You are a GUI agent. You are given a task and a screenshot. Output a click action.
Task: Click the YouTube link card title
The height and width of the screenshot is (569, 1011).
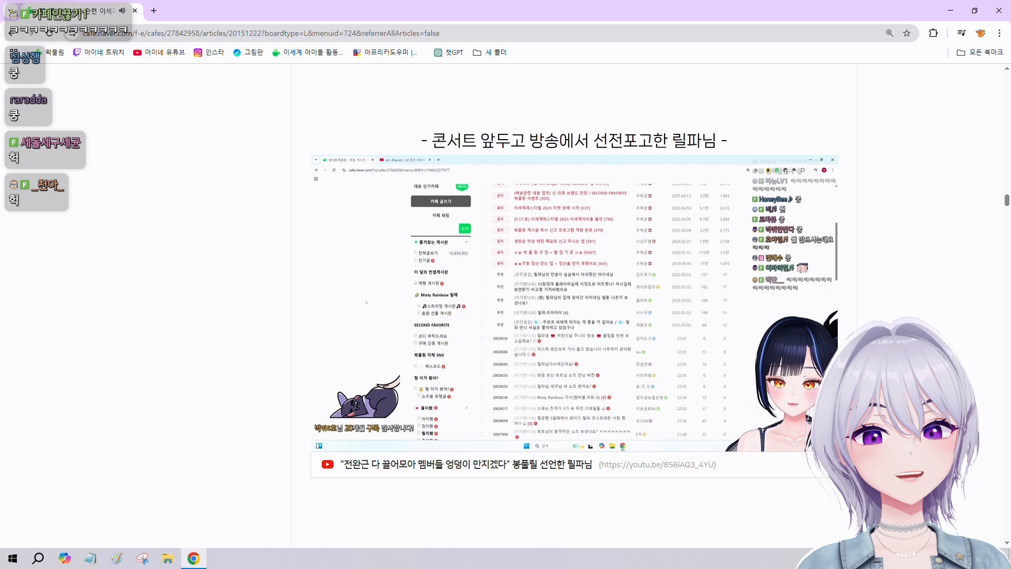(x=465, y=464)
